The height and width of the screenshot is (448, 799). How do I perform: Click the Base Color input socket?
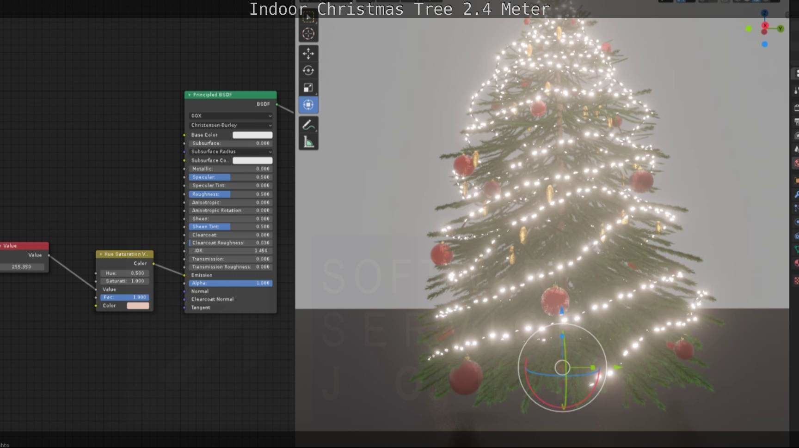[x=184, y=135]
